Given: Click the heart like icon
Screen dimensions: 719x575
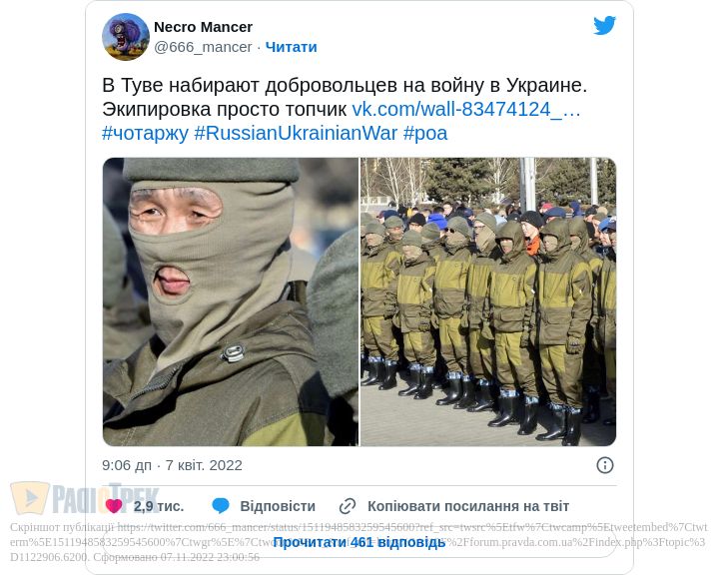Looking at the screenshot, I should 114,506.
